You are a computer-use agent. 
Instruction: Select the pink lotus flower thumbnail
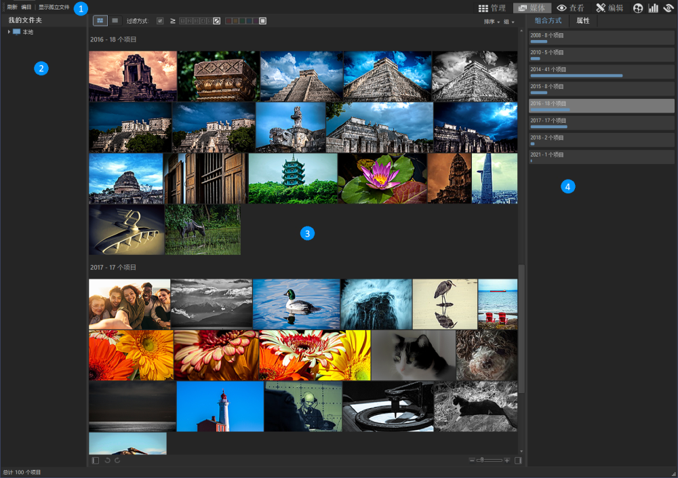click(x=382, y=178)
